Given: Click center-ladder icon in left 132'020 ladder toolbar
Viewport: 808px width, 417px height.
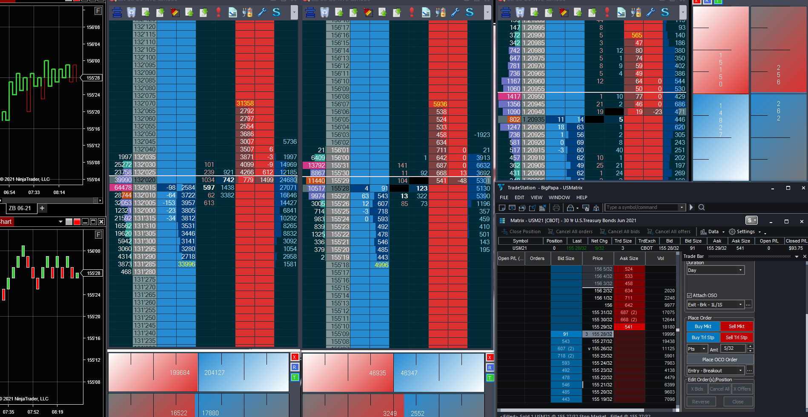Looking at the screenshot, I should (117, 12).
